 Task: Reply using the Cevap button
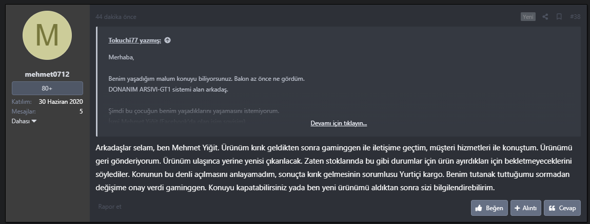562,208
